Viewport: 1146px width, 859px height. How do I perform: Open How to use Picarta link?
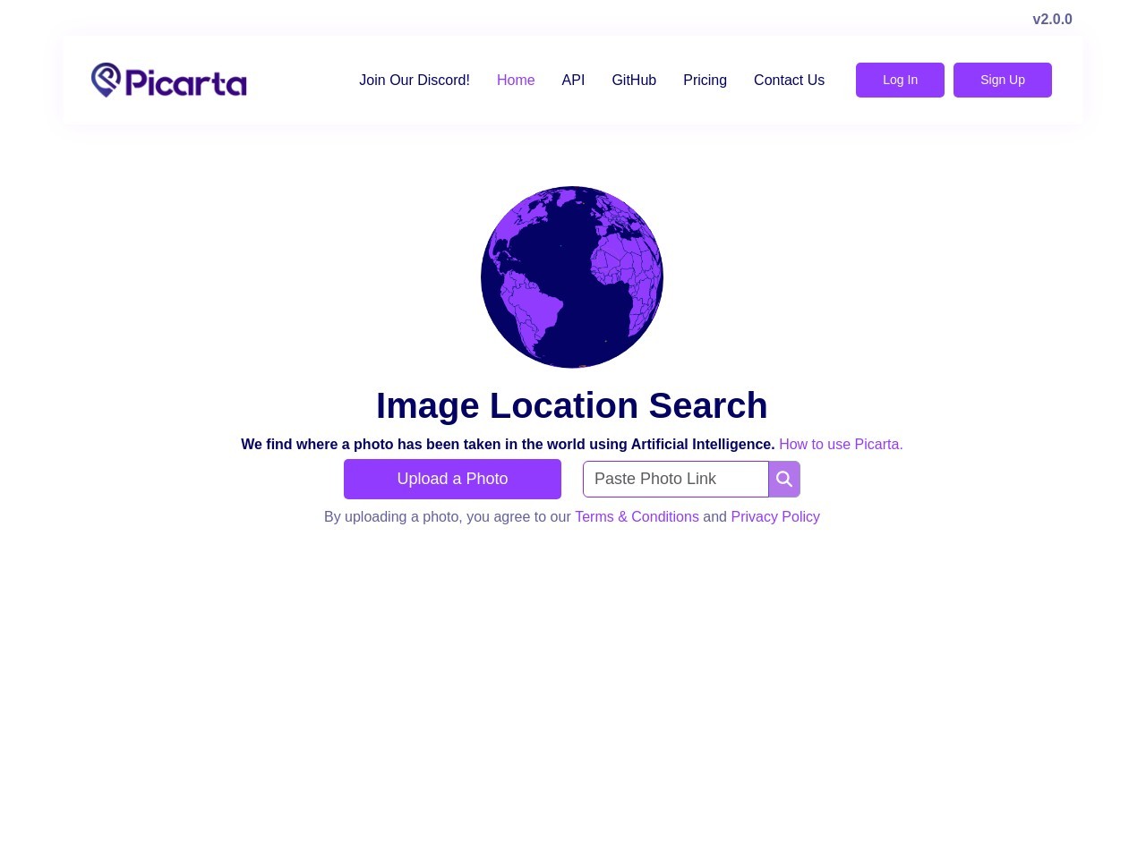(x=841, y=444)
